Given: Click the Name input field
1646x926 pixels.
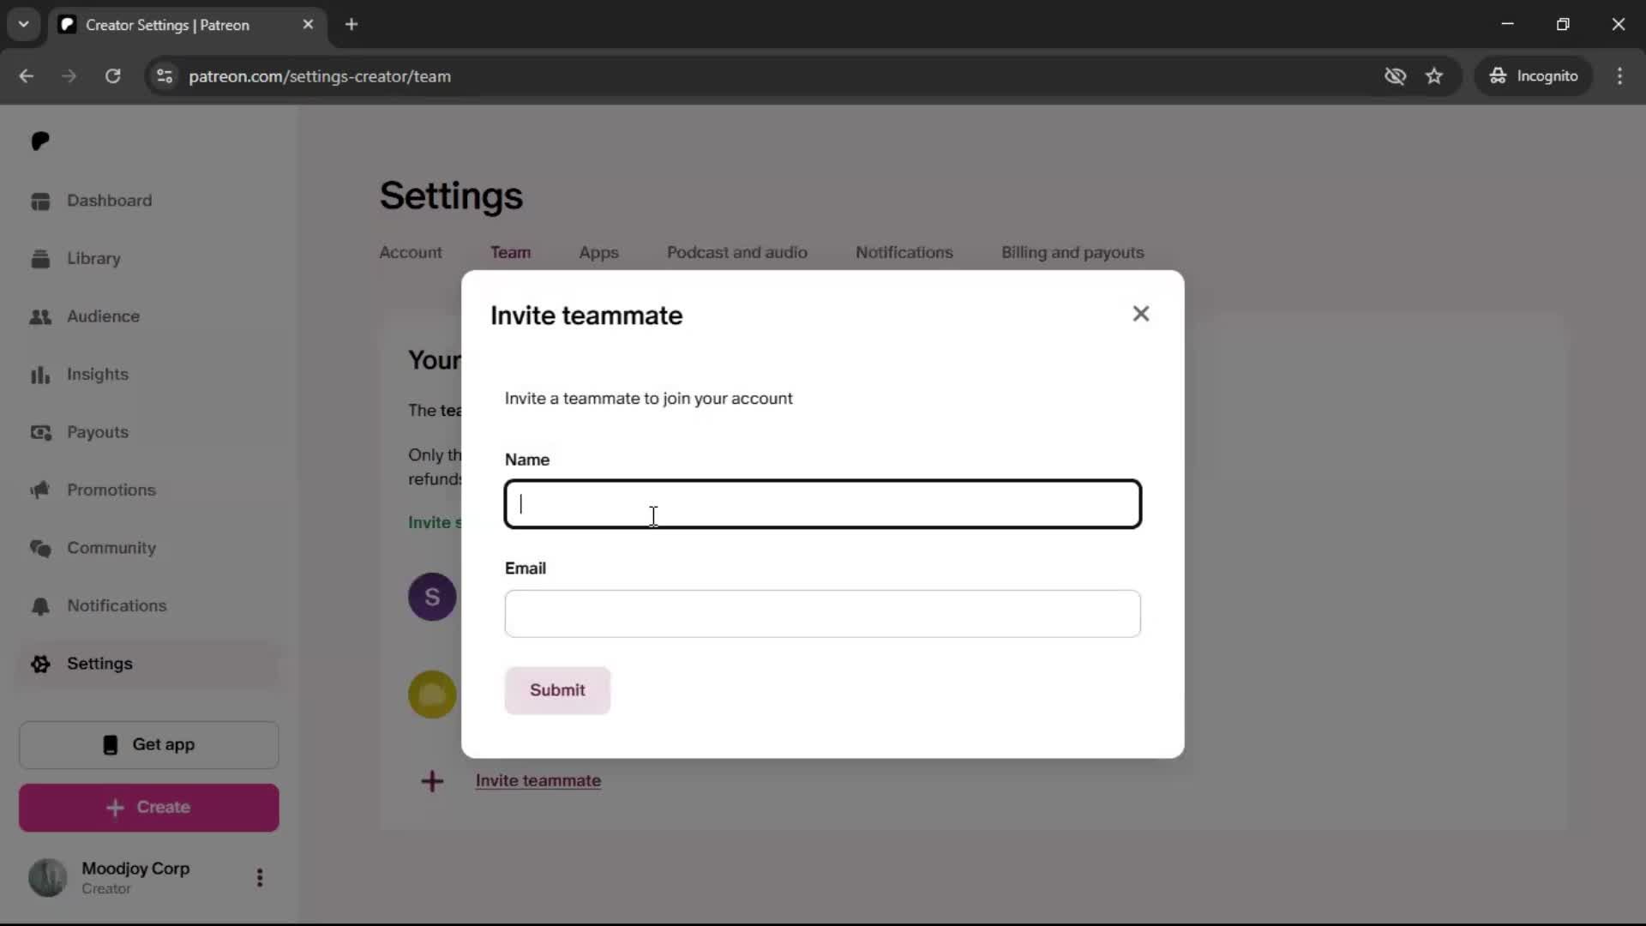Looking at the screenshot, I should [x=822, y=504].
